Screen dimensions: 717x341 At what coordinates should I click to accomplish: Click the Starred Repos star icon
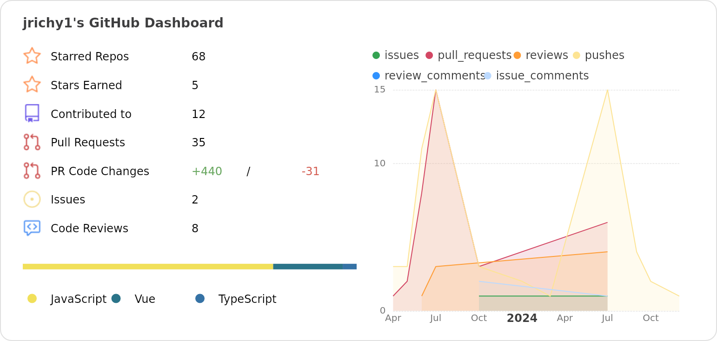coord(32,56)
